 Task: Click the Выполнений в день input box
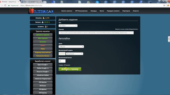pyautogui.click(x=62, y=54)
